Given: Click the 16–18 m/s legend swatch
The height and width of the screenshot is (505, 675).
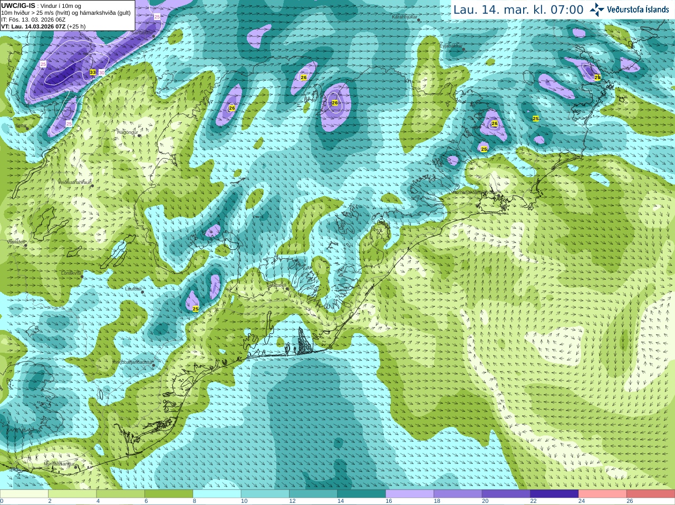Looking at the screenshot, I should 410,494.
